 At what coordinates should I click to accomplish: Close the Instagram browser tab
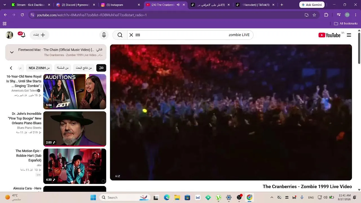coord(139,5)
